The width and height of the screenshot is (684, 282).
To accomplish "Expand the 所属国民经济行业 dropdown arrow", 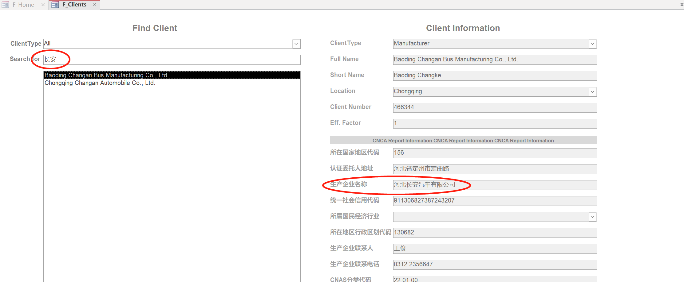I will pyautogui.click(x=592, y=217).
